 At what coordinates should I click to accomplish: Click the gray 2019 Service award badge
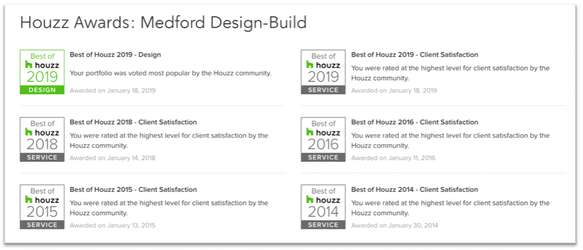point(323,72)
